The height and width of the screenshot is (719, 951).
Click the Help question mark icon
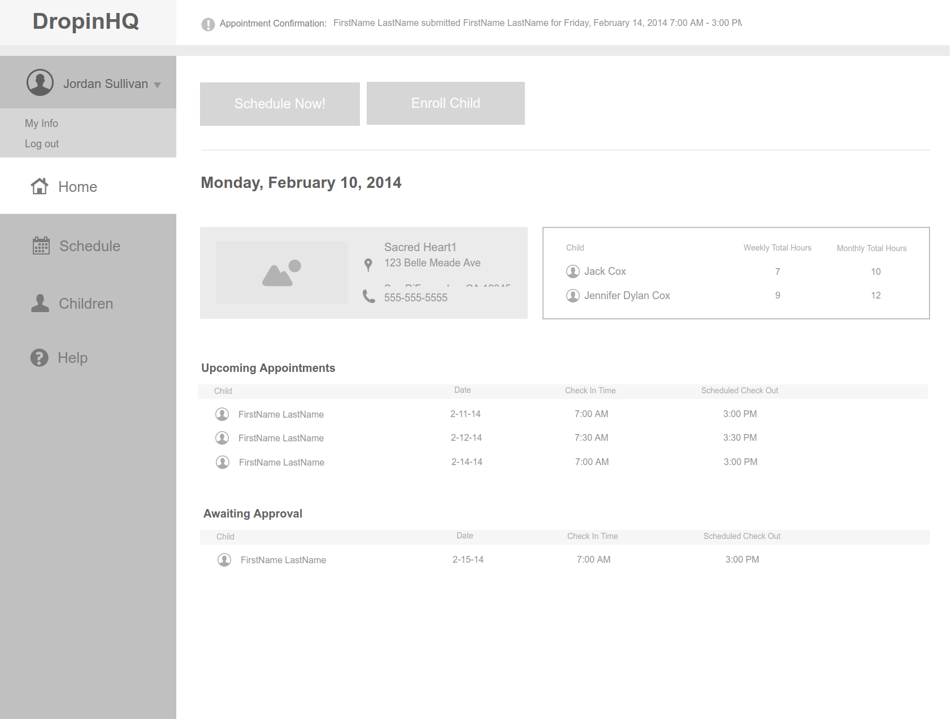pos(39,357)
